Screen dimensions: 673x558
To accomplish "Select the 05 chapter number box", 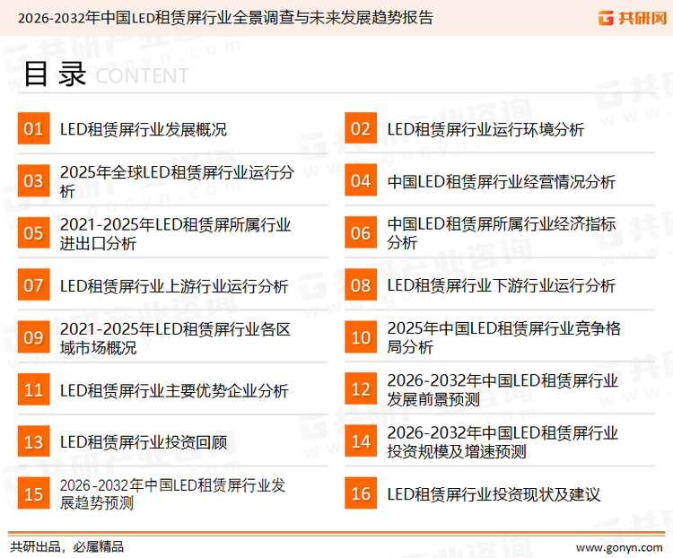I will [33, 233].
